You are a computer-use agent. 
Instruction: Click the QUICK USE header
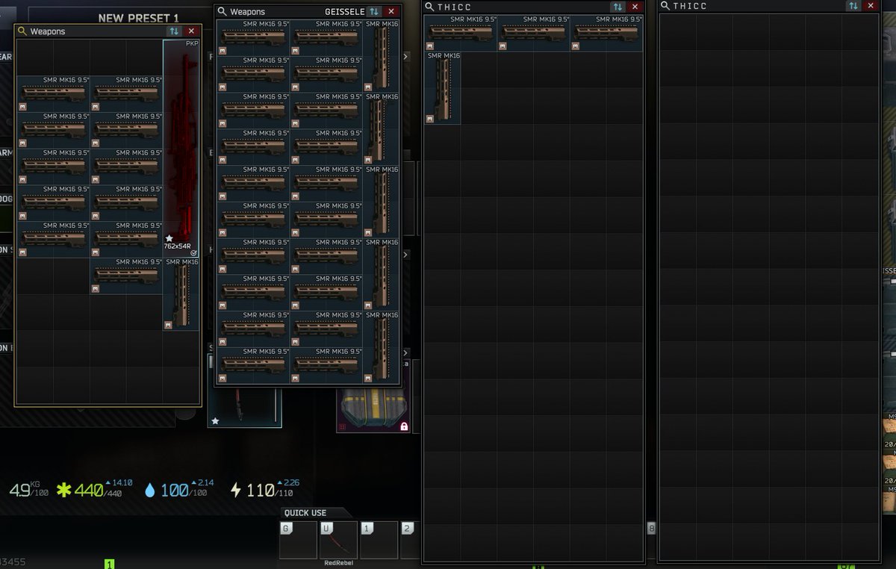pyautogui.click(x=305, y=513)
